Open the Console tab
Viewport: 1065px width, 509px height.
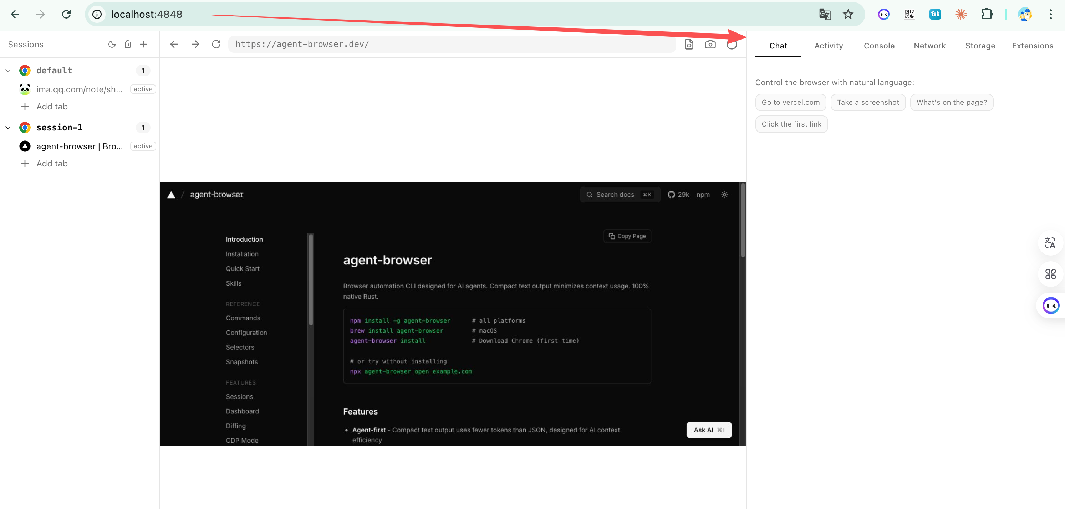coord(879,46)
